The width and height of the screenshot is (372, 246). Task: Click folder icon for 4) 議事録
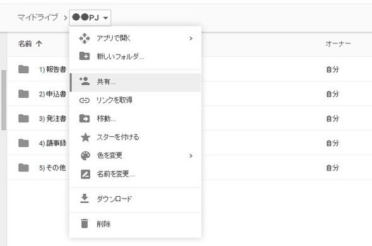pos(23,143)
